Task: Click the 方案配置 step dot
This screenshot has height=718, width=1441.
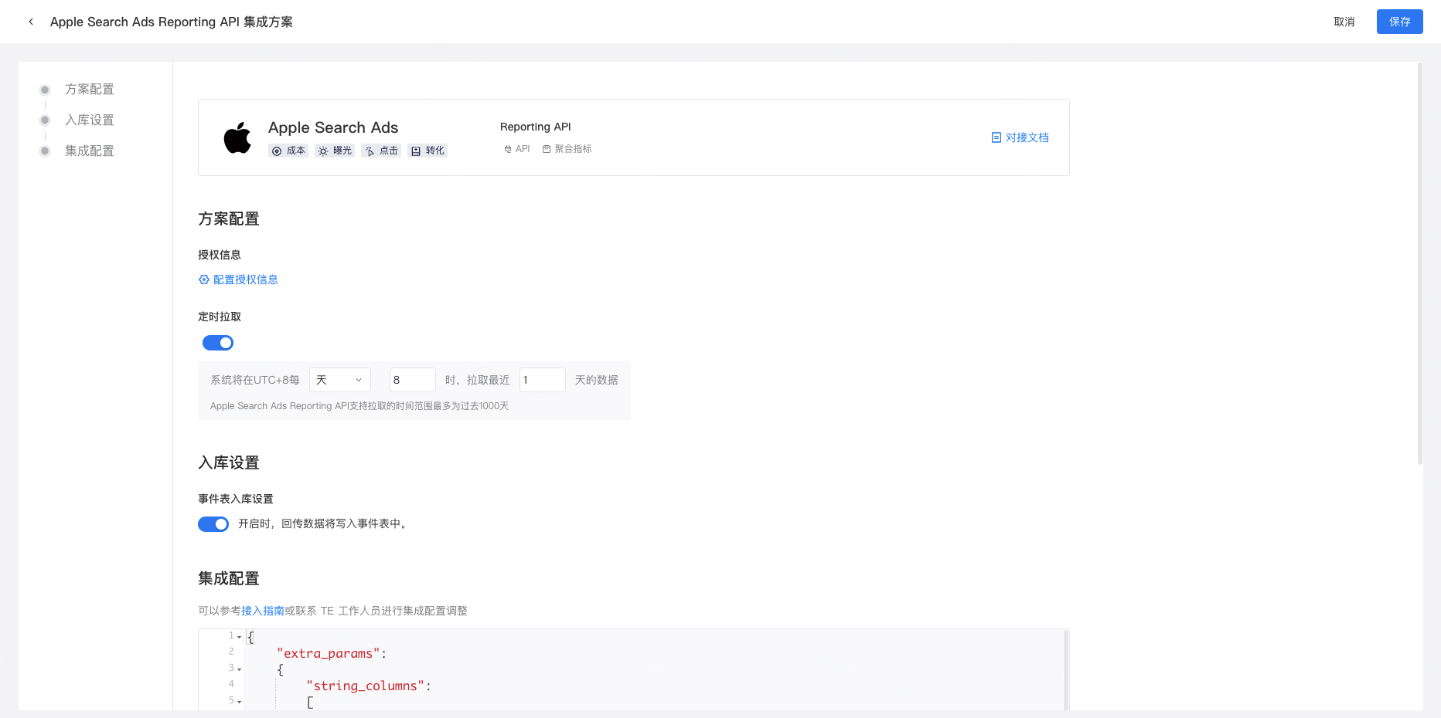Action: [45, 90]
